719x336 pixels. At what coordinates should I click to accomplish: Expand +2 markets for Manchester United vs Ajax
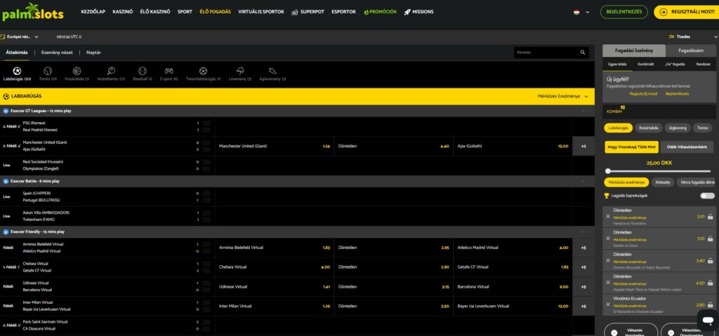click(583, 146)
